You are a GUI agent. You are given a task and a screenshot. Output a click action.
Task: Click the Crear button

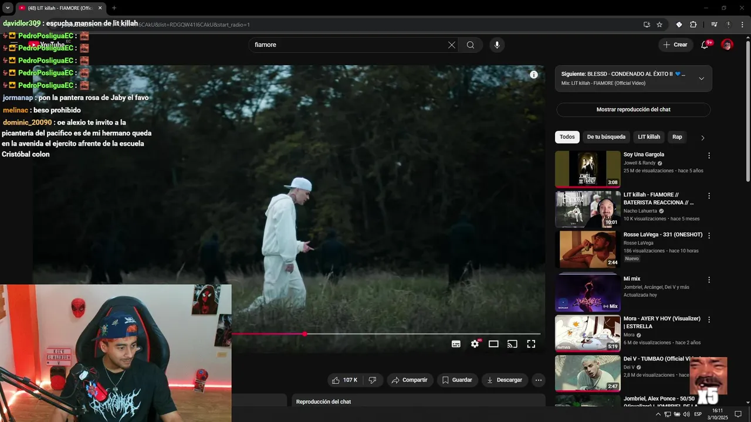pos(675,45)
